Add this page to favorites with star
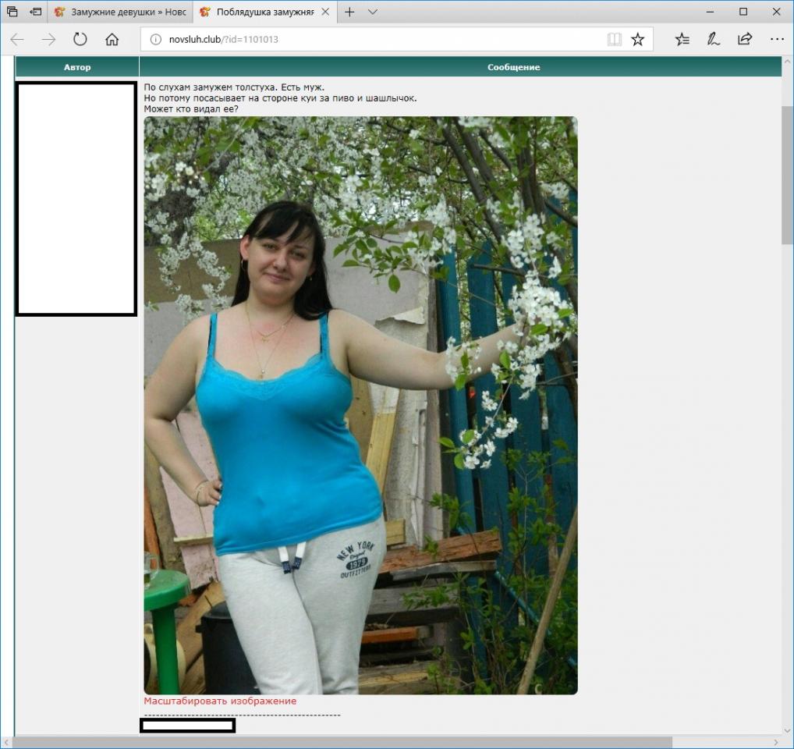Screen dimensions: 794x749 [638, 39]
